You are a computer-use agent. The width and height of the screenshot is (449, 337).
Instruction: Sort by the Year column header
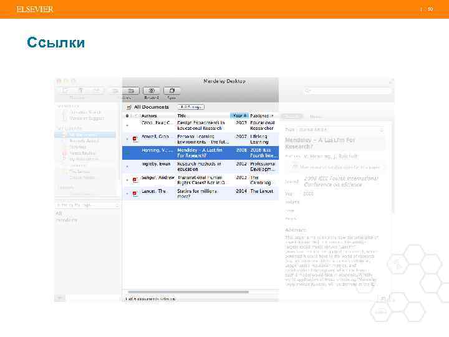click(x=239, y=116)
